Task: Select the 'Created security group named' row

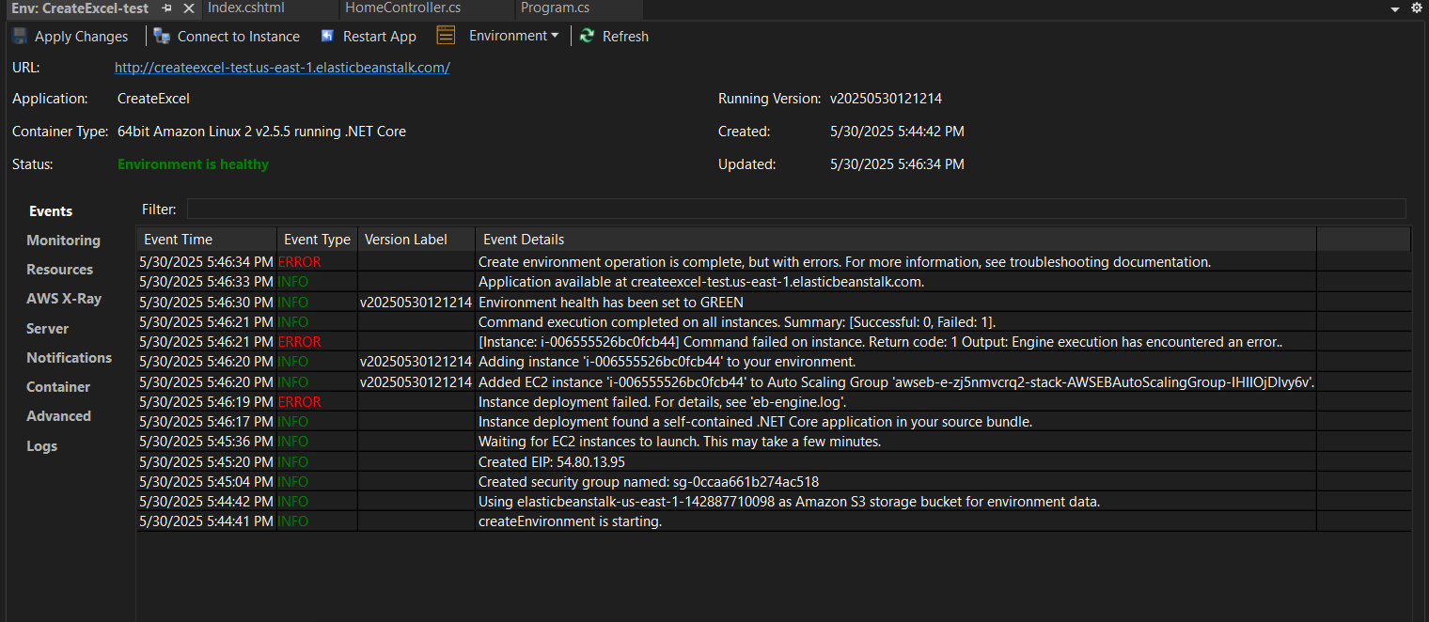Action: coord(774,482)
